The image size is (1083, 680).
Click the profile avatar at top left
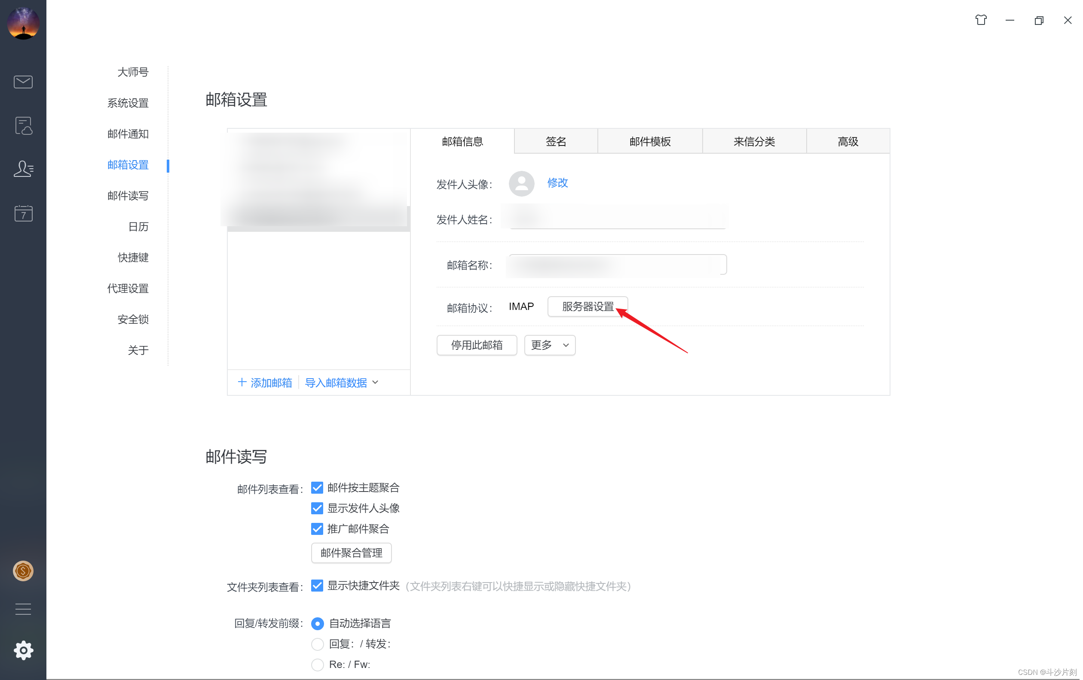[x=23, y=23]
